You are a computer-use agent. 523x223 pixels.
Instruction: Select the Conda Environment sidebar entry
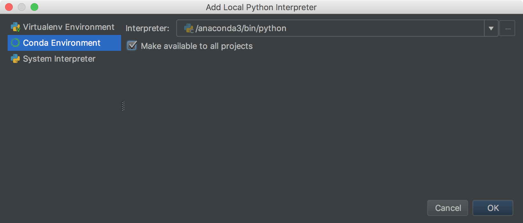tap(62, 43)
